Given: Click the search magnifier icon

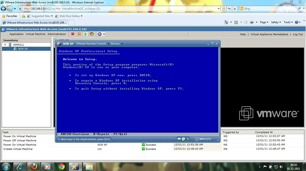Looking at the screenshot, I should [x=299, y=8].
